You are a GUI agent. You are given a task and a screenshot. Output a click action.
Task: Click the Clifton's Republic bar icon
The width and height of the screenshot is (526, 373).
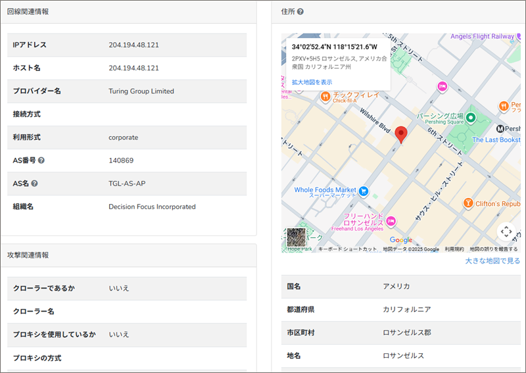[468, 203]
